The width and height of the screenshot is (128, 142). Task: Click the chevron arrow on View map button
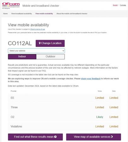(x=112, y=137)
